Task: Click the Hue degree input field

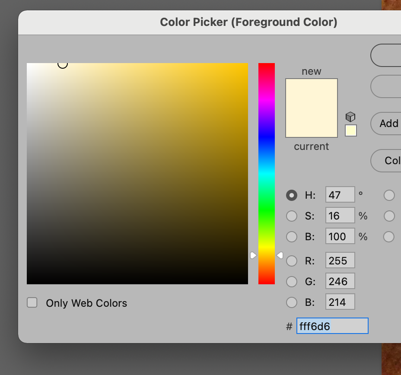Action: [340, 195]
